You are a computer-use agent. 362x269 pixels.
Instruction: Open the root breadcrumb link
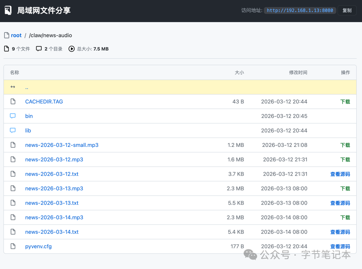pos(16,35)
